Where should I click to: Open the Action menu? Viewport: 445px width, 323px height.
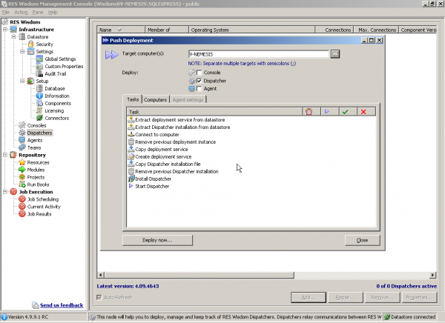[21, 12]
